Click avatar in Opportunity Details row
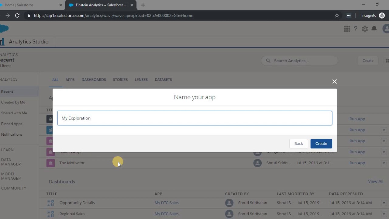 (229, 203)
